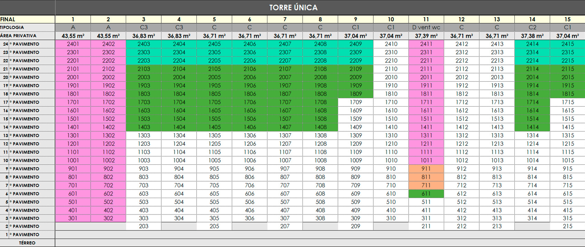The width and height of the screenshot is (585, 247).
Task: Select the FINAL row label
Action: (x=8, y=19)
